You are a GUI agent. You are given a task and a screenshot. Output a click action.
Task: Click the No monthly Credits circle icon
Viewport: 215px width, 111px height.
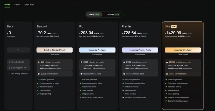pyautogui.click(x=9, y=62)
